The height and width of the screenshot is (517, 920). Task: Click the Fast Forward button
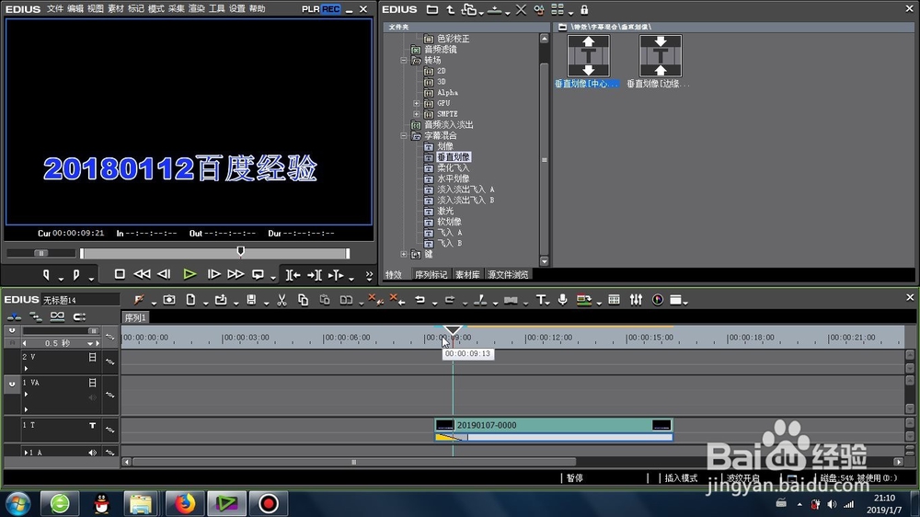point(236,274)
